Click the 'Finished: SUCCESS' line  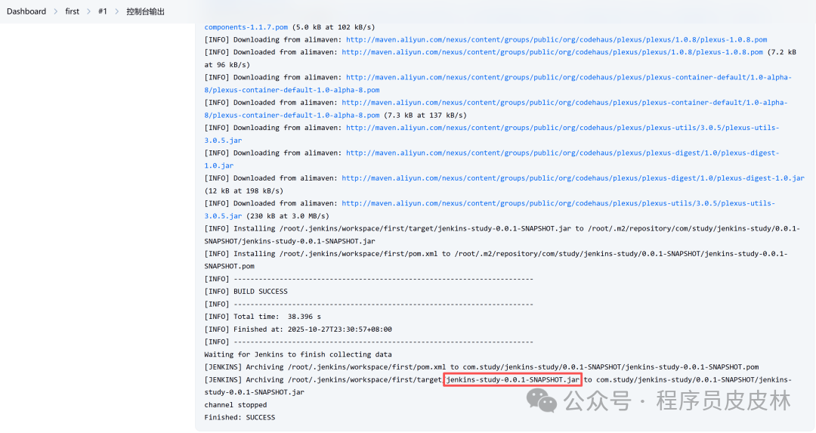tap(240, 417)
